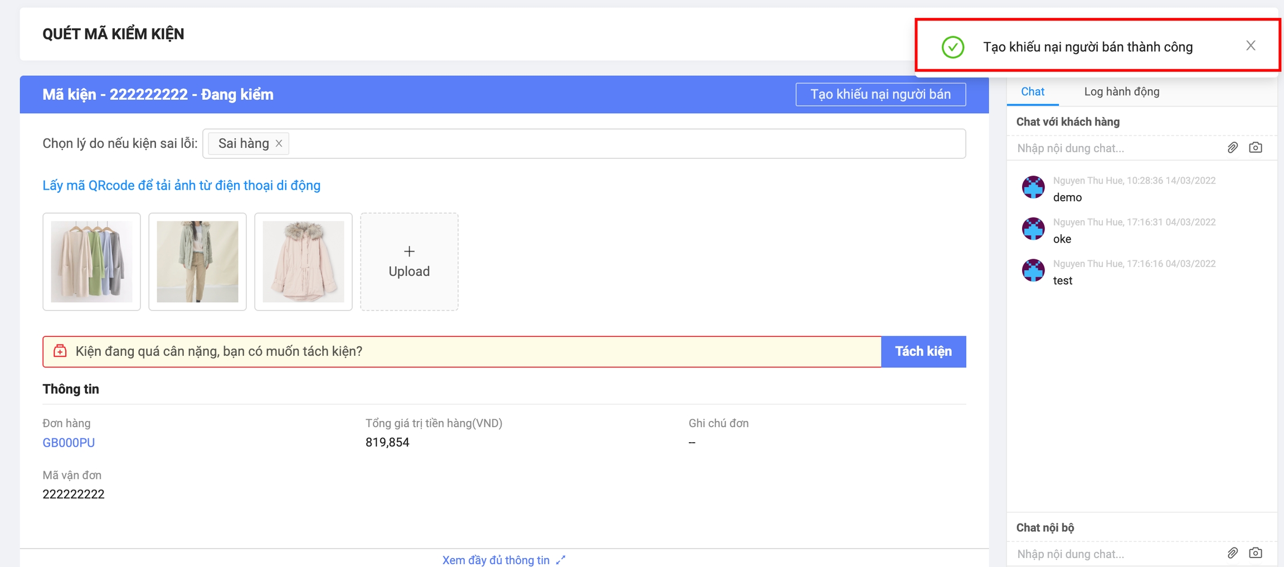
Task: Open the QR code link for mobile upload
Action: tap(181, 186)
